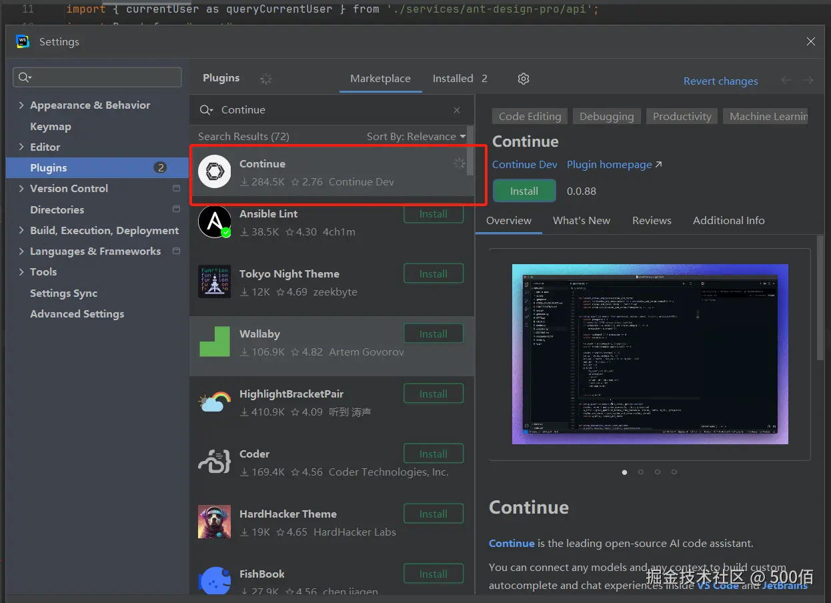
Task: Filter by the Productivity tag
Action: click(682, 116)
